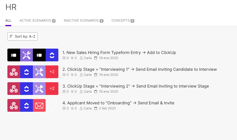This screenshot has width=237, height=140.
Task: Click Tools wrench icon in scenario 1
Action: point(27,55)
